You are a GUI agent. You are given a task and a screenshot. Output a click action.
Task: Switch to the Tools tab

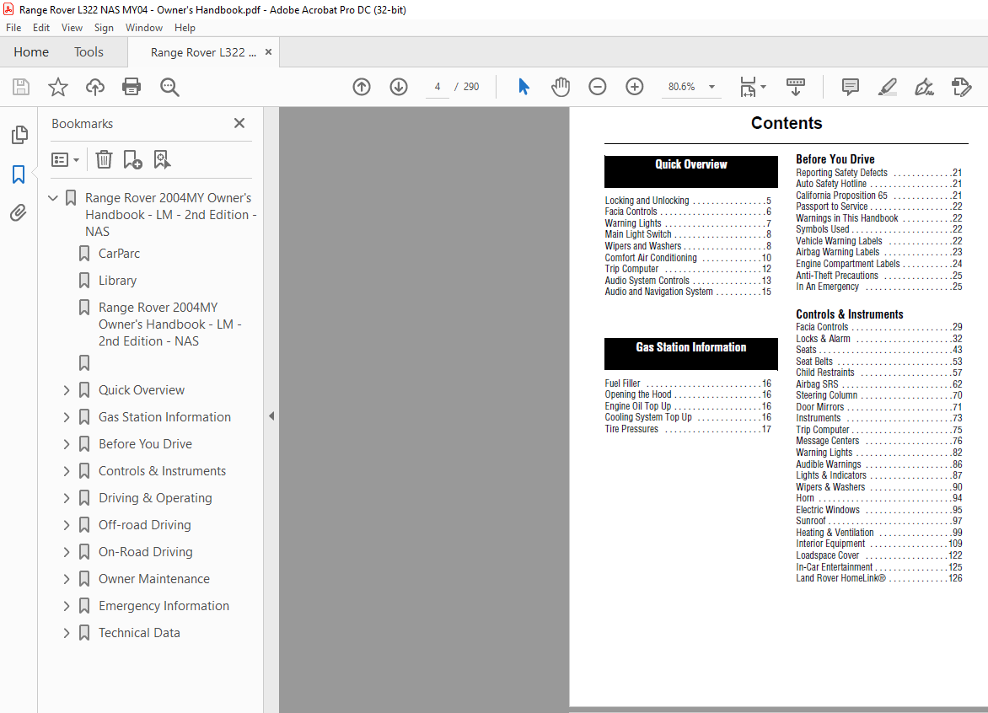pyautogui.click(x=89, y=52)
